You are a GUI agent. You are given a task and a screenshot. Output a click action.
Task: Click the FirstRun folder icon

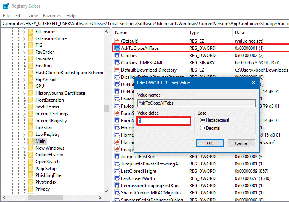click(30, 66)
